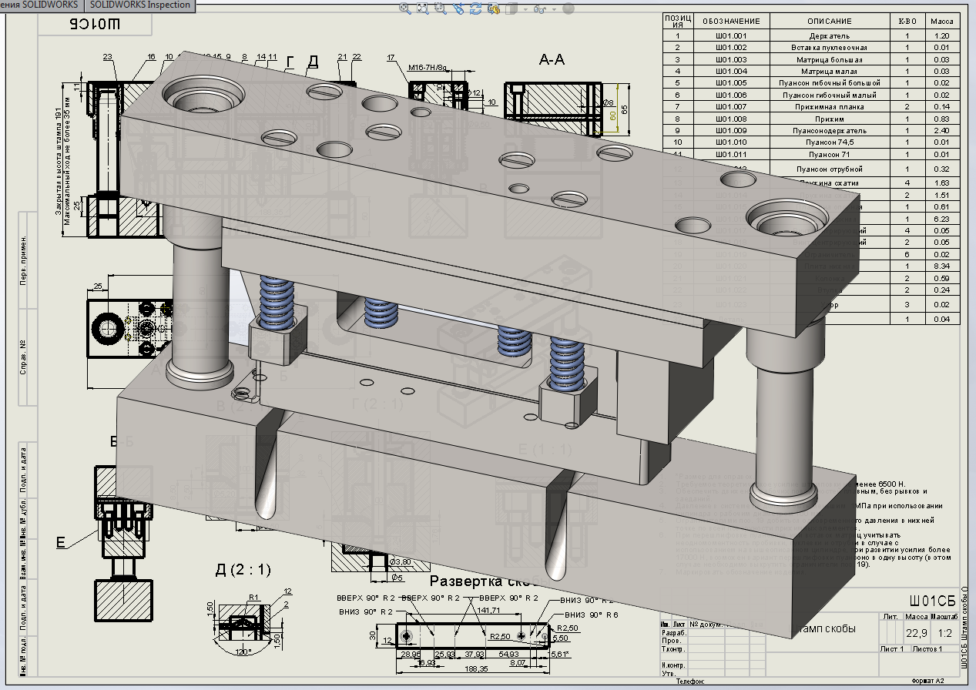This screenshot has height=690, width=976.
Task: Select the 'ОБОЗНАЧЕНИЕ' table header
Action: [x=732, y=21]
